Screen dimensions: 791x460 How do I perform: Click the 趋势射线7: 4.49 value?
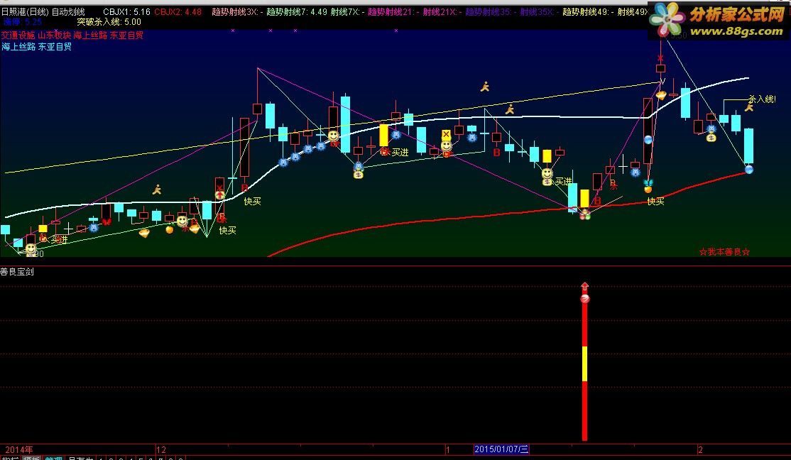click(x=297, y=11)
